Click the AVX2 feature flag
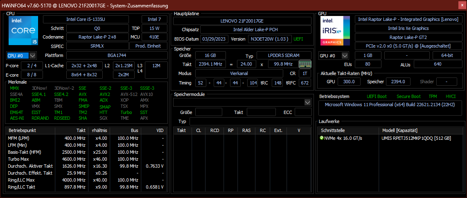Screen dimensions: 467x198 (x=105, y=94)
